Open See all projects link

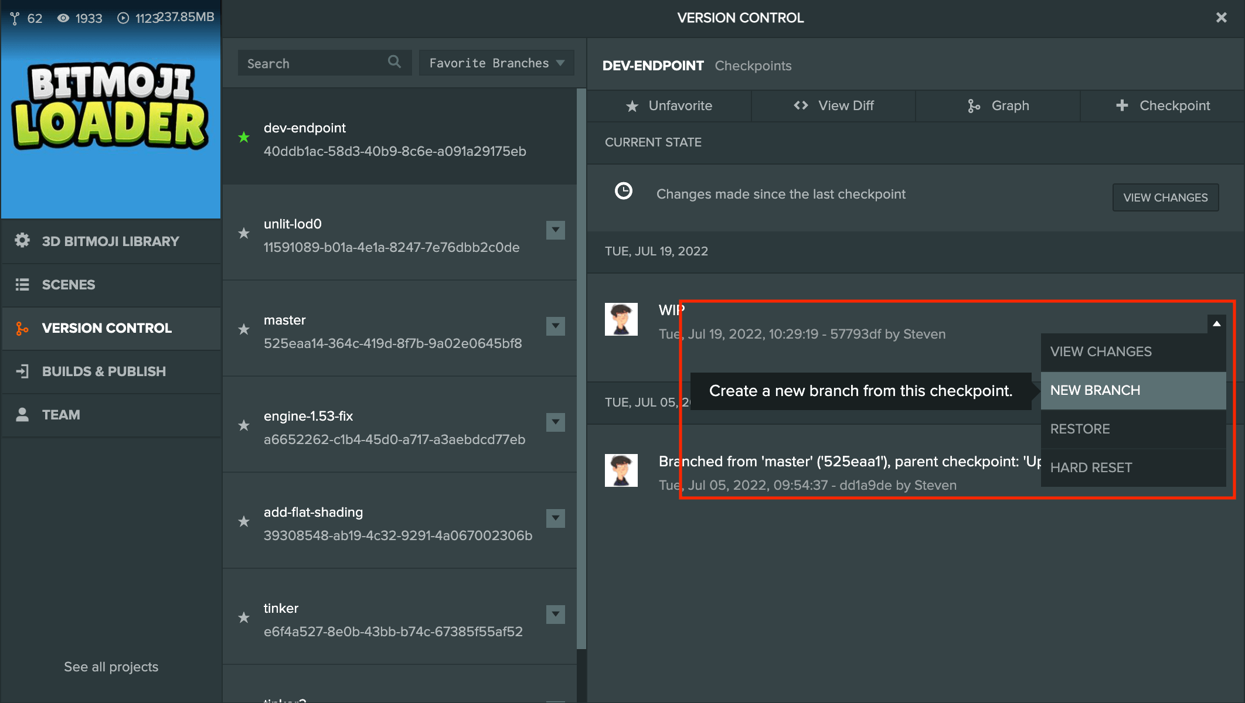point(111,667)
